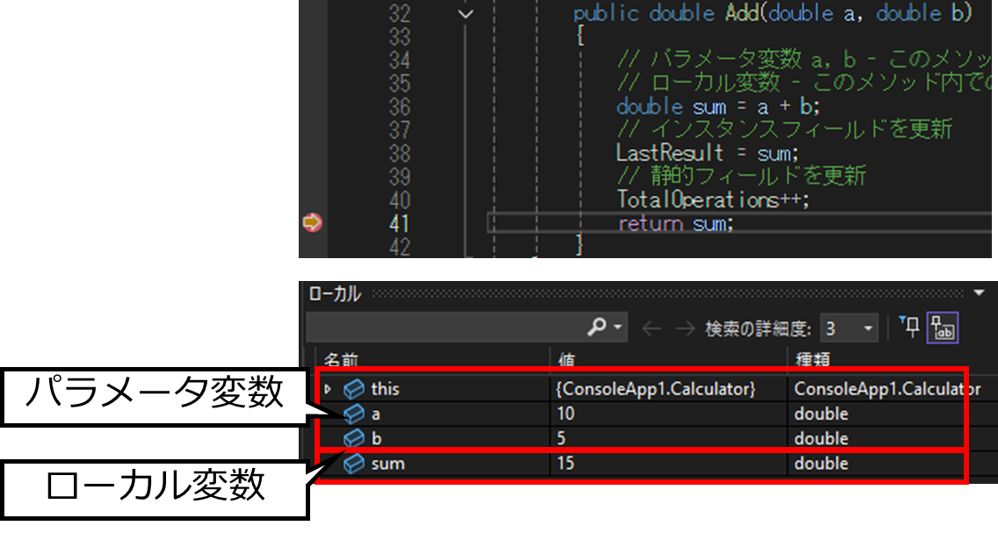The width and height of the screenshot is (998, 533).
Task: Click the cube icon beside variable sum
Action: 353,464
